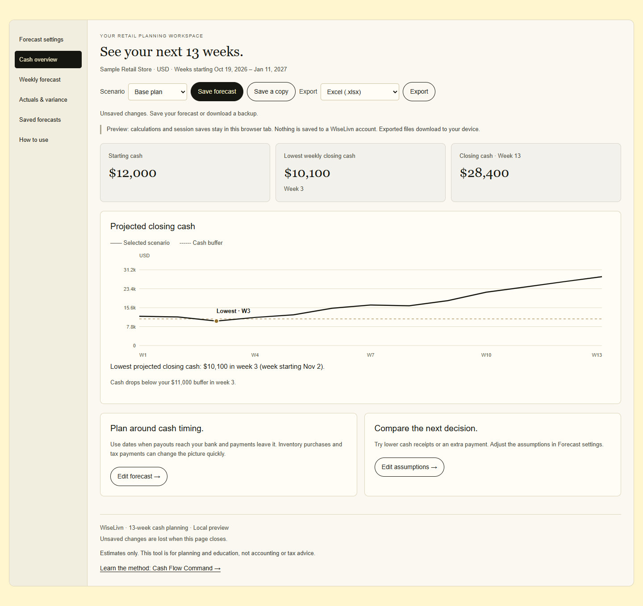Click the Lowest W3 point on the chart
643x606 pixels.
pyautogui.click(x=217, y=321)
